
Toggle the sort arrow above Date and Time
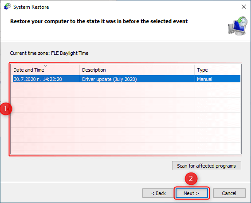point(46,66)
